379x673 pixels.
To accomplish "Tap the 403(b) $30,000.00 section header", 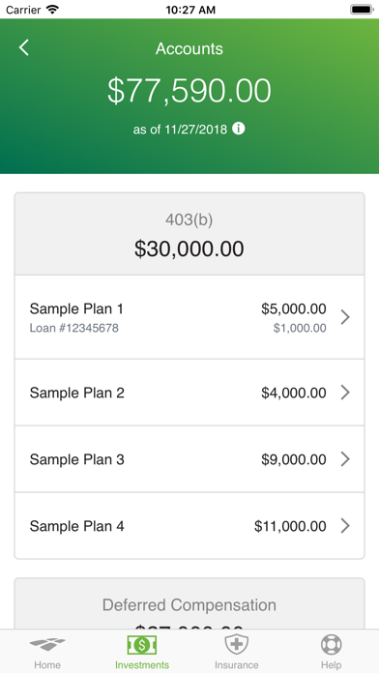I will [189, 234].
